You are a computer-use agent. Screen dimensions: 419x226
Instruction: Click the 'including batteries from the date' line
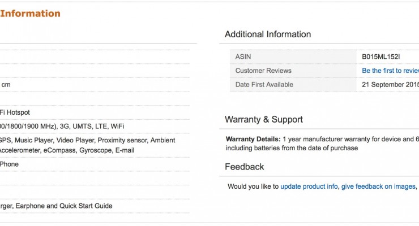click(292, 148)
